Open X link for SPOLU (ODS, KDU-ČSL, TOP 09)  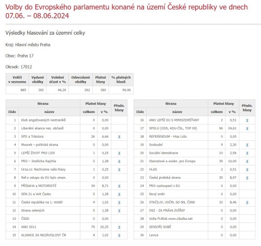pos(247,128)
